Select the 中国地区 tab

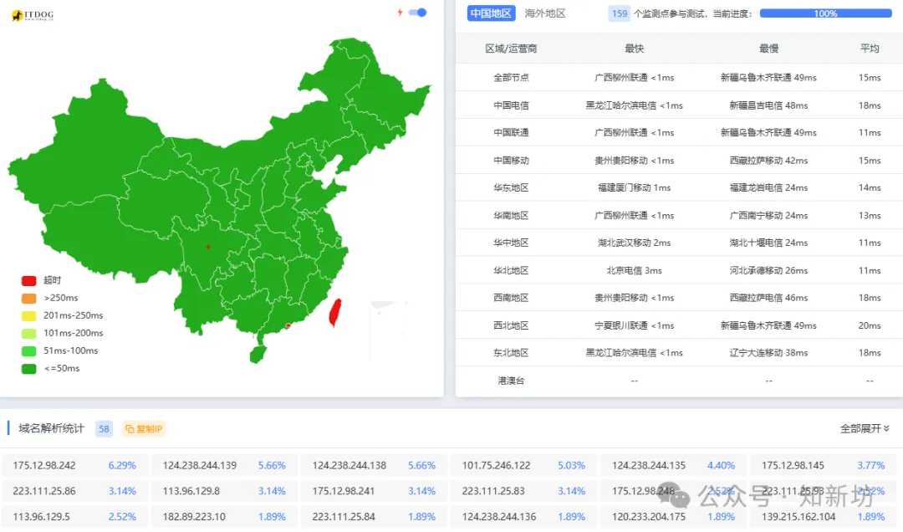click(490, 13)
